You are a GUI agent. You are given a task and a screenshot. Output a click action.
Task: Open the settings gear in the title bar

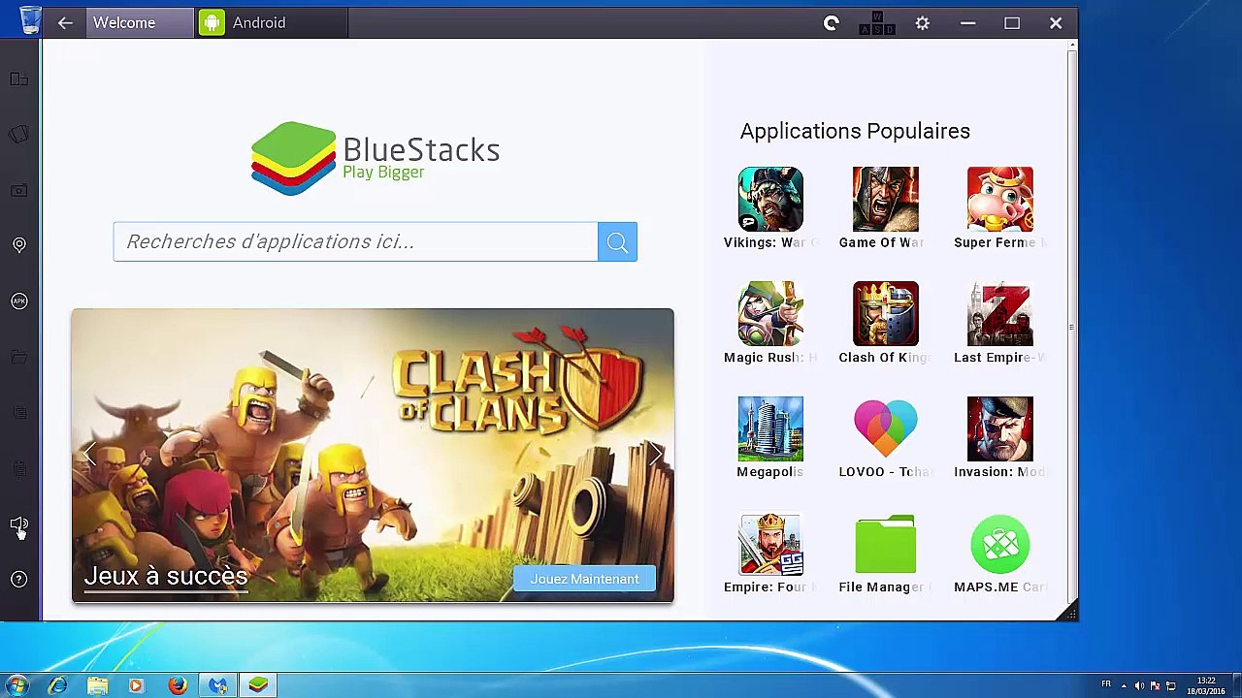click(x=922, y=23)
